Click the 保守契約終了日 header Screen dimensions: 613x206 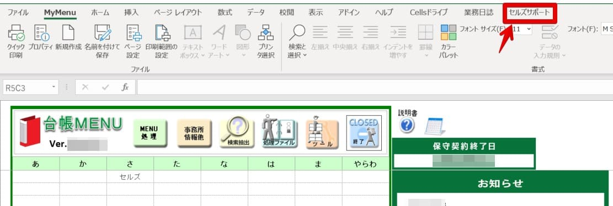click(x=464, y=147)
